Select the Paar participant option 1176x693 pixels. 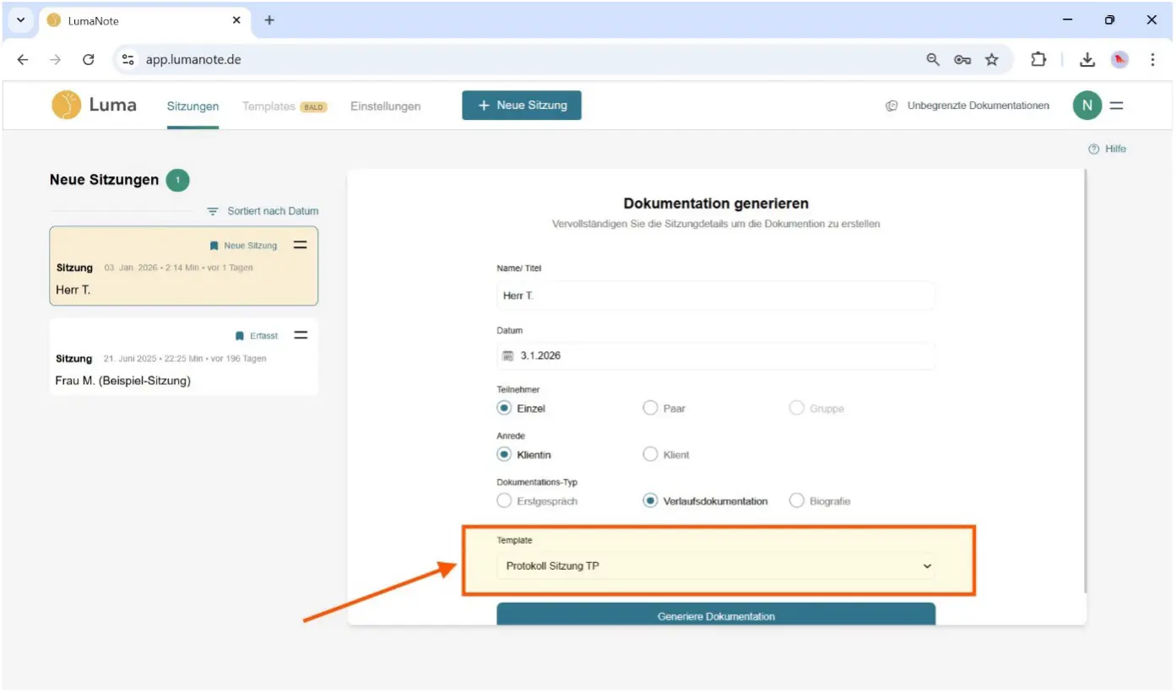tap(650, 409)
